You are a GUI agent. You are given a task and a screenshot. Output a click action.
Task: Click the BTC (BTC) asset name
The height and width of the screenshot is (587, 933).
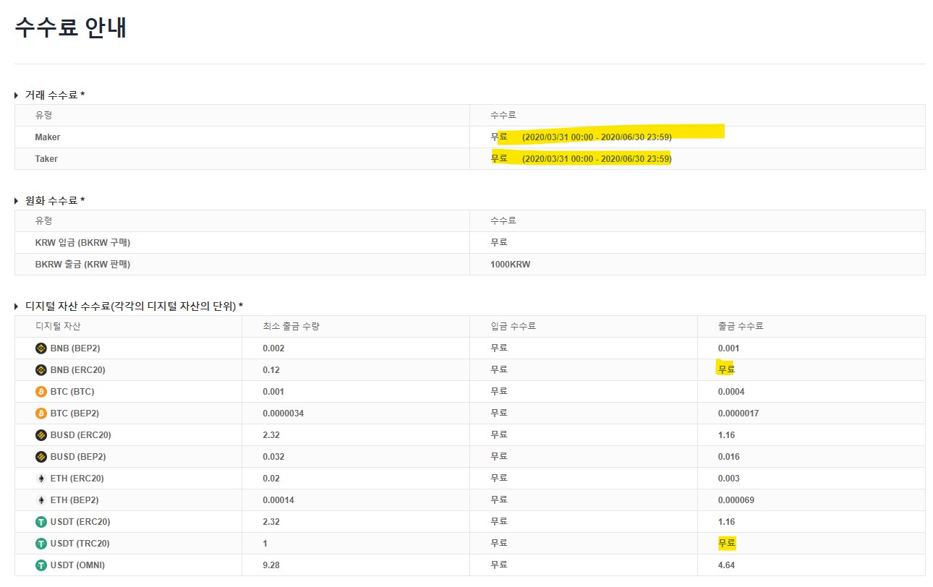click(x=72, y=391)
